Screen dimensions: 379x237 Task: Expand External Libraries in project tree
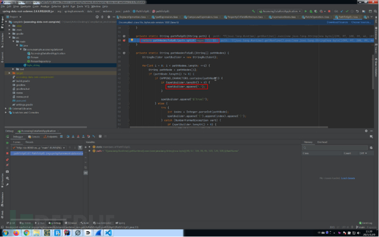6,109
